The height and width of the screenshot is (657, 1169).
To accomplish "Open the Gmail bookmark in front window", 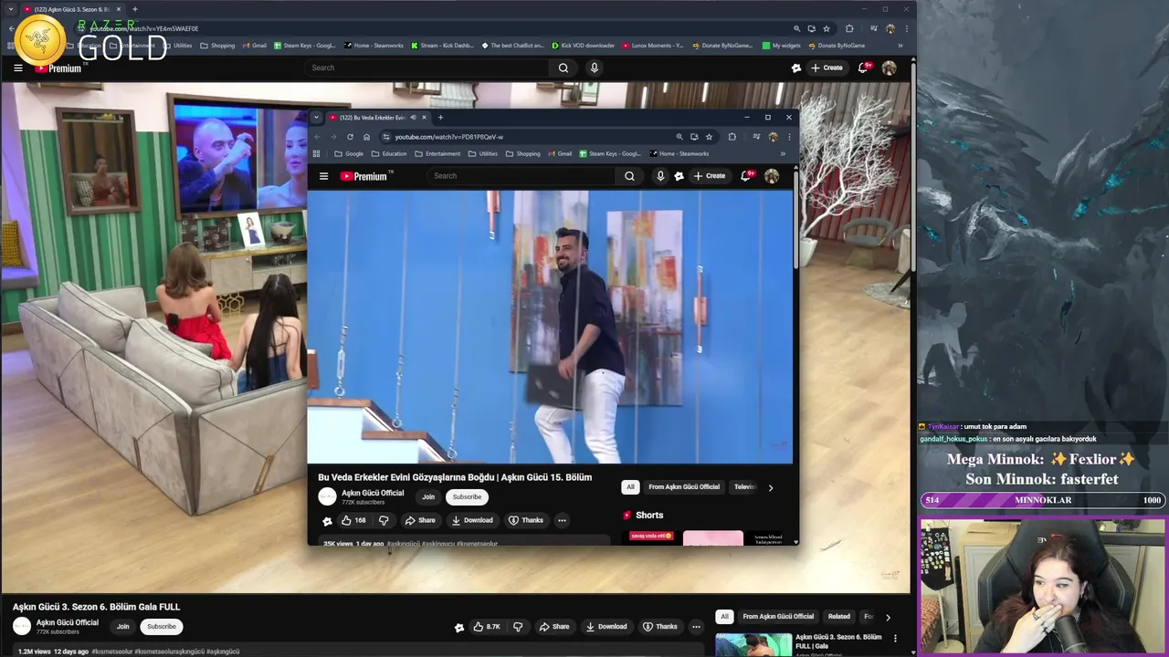I will click(559, 153).
